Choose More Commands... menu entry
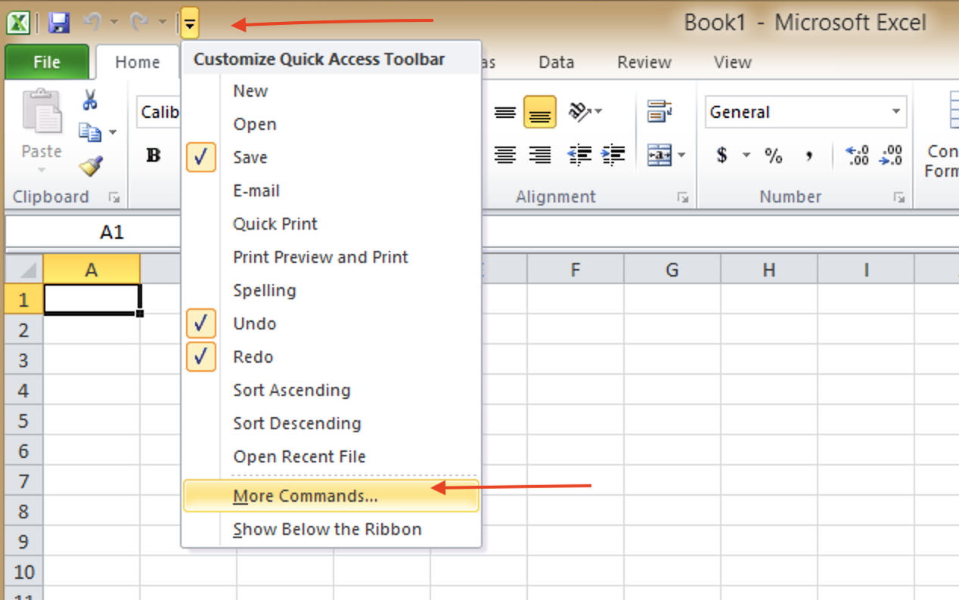This screenshot has height=600, width=959. coord(331,496)
